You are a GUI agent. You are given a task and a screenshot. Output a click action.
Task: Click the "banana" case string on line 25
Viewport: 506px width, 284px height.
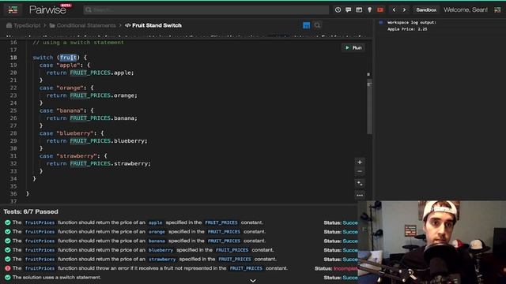pos(70,110)
